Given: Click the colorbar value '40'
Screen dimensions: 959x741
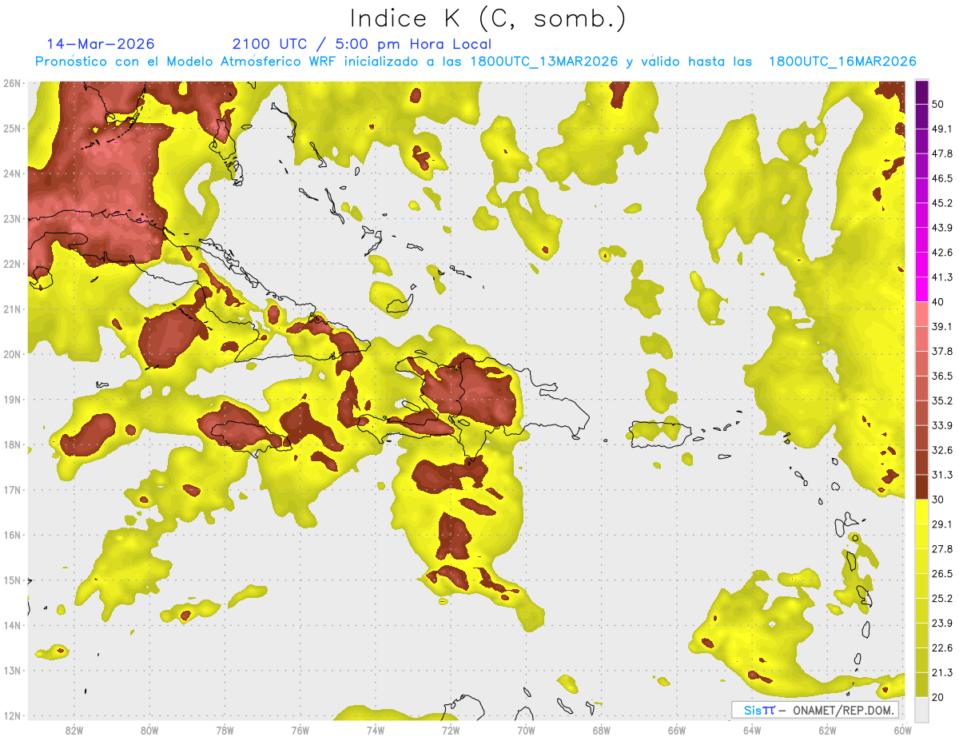Looking at the screenshot, I should click(x=938, y=301).
